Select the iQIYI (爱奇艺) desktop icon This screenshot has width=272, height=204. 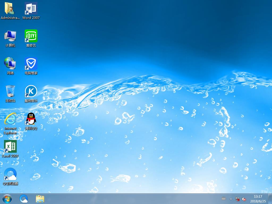pos(31,36)
